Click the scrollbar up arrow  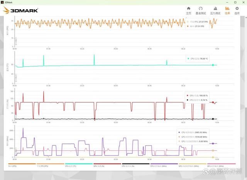click(245, 18)
